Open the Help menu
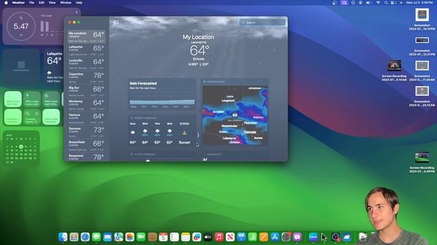Screen dimensions: 437x245 (x=79, y=3)
